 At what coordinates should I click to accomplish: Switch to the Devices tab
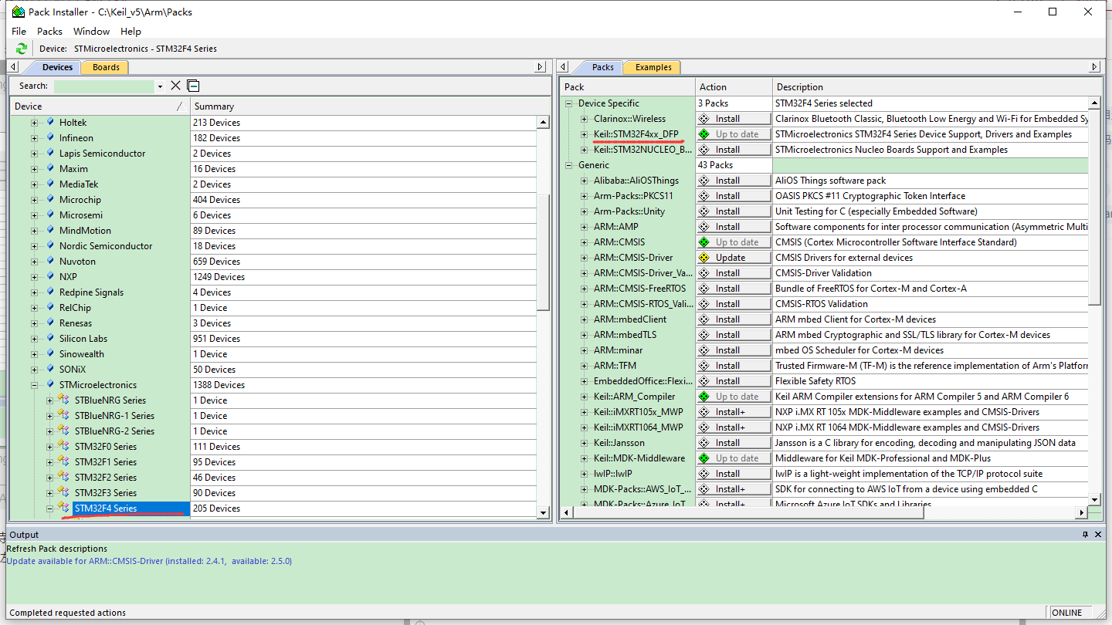point(57,67)
